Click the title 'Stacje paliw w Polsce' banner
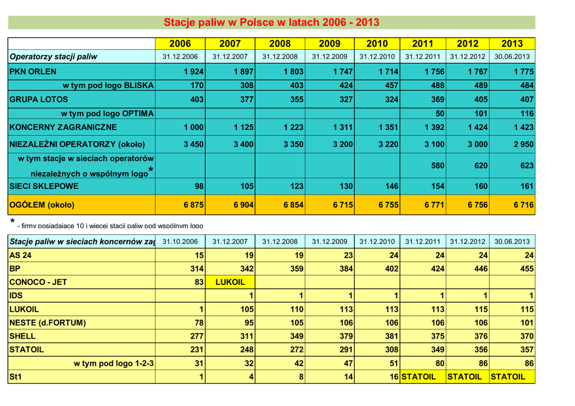575x406 pixels. [271, 22]
